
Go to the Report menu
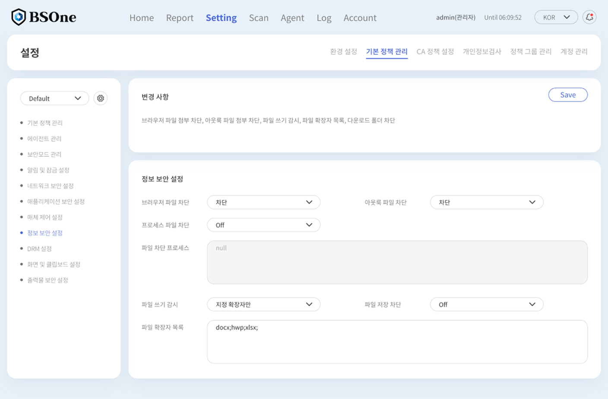point(180,18)
